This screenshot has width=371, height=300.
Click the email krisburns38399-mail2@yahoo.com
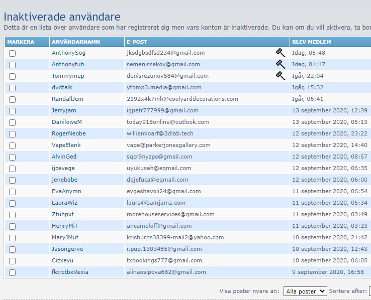pos(175,237)
